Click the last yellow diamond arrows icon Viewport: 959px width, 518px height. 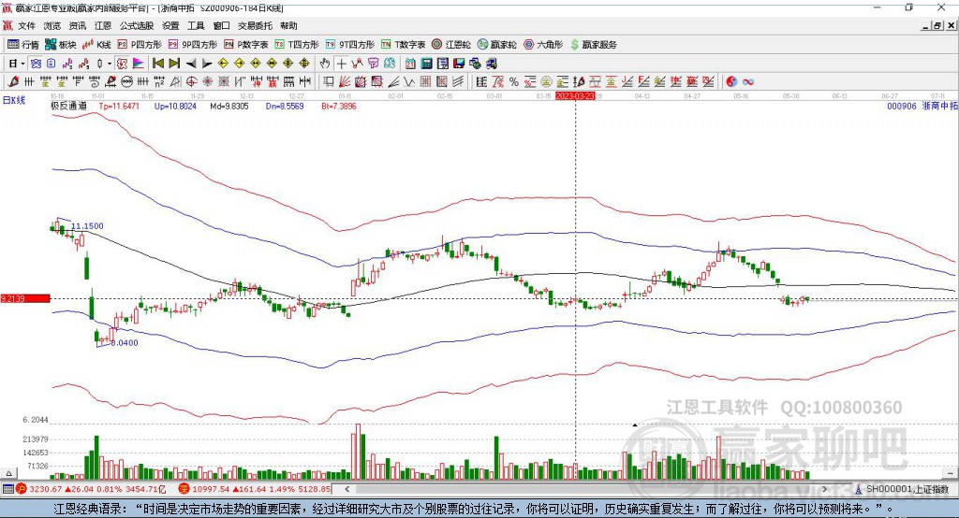[x=304, y=64]
